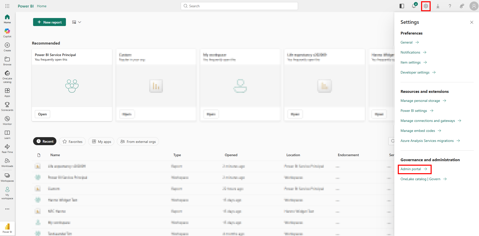This screenshot has height=236, width=479.
Task: Close the Settings panel
Action: pyautogui.click(x=471, y=22)
